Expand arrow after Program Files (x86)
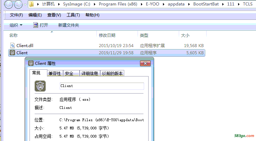This screenshot has height=141, width=256. point(141,4)
